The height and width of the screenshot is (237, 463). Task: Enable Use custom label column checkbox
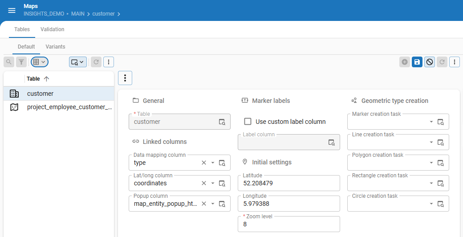coord(248,122)
